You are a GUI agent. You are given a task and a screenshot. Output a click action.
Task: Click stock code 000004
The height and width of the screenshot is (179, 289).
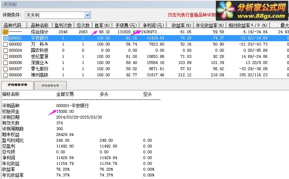click(15, 50)
